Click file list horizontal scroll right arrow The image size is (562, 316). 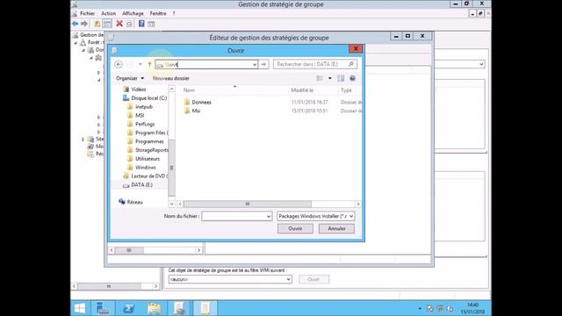tap(358, 204)
